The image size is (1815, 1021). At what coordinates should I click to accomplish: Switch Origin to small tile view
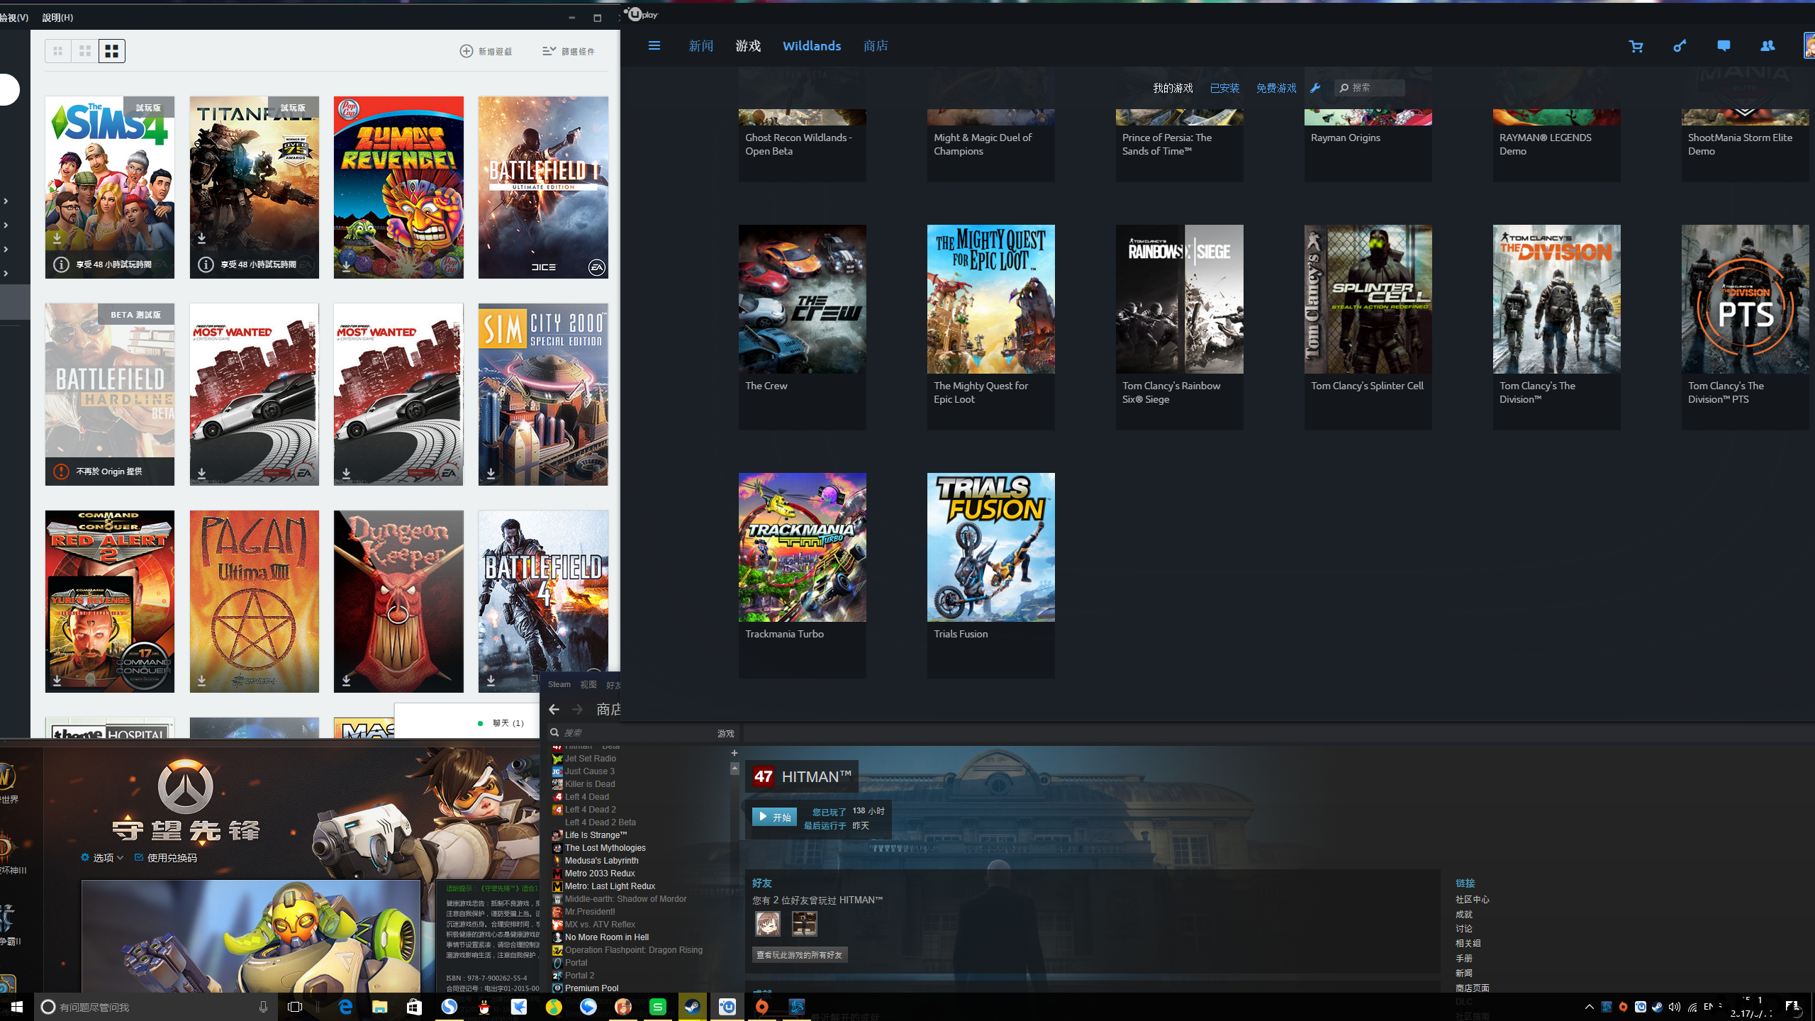point(58,51)
